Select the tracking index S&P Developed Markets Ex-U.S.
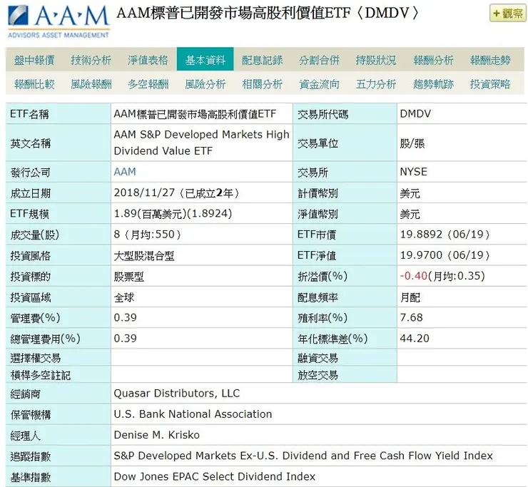 point(303,456)
